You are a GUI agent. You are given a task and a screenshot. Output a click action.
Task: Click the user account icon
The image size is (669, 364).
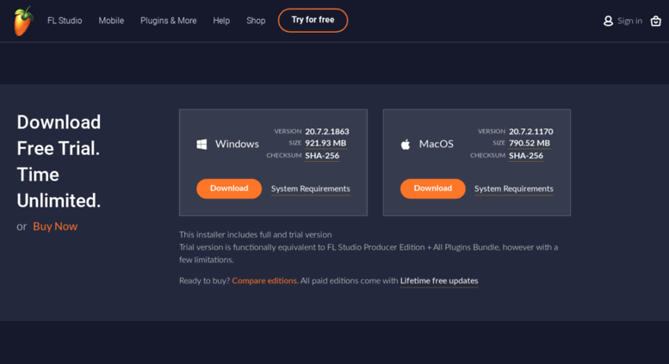(608, 21)
